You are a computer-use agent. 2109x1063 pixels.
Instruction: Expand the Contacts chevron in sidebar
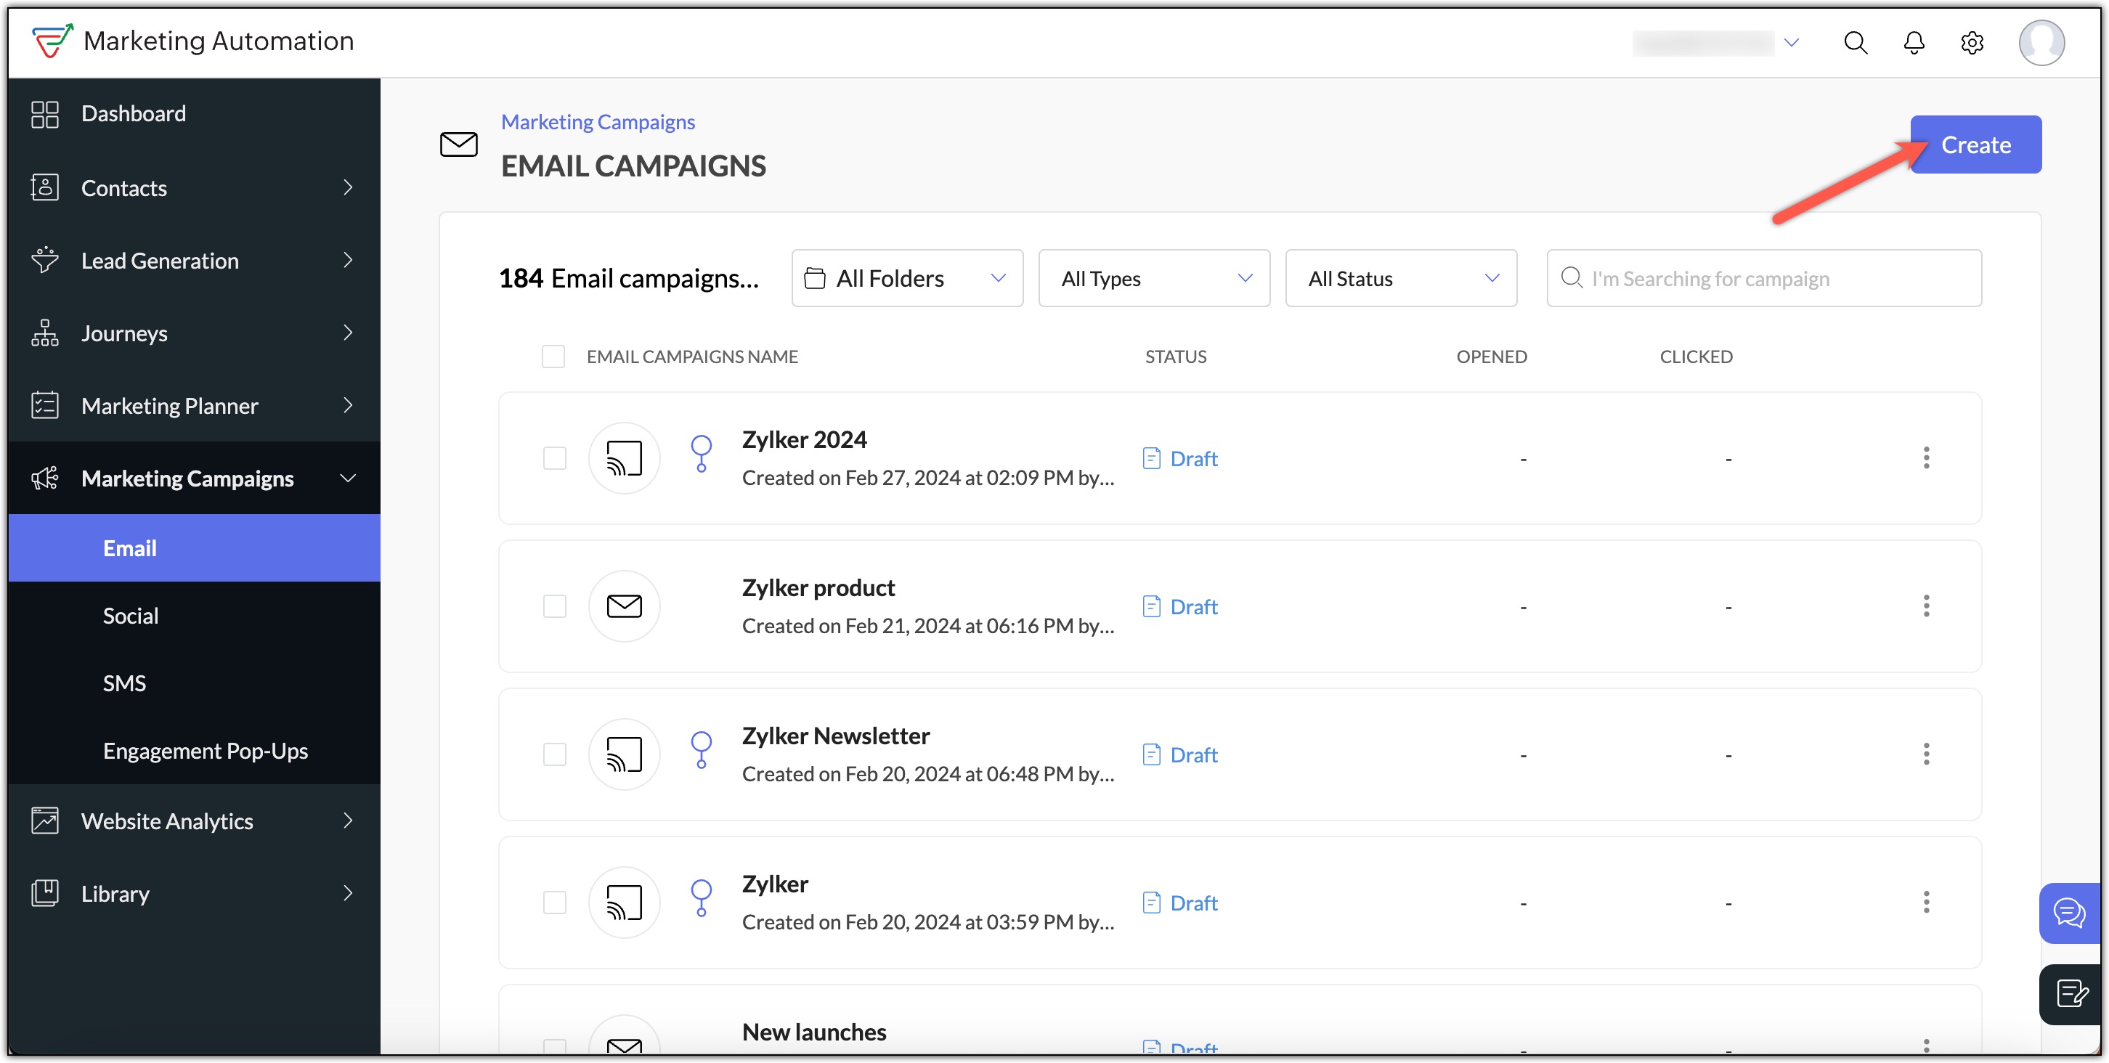[349, 187]
